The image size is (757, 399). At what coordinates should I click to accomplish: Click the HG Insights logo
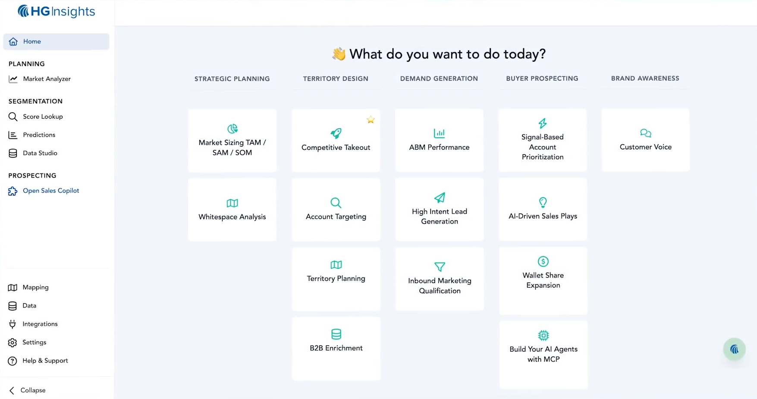56,11
